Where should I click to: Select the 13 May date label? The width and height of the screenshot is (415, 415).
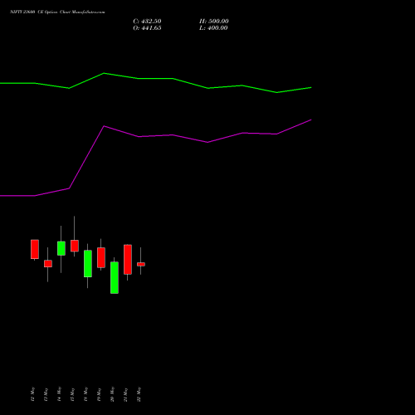46,394
